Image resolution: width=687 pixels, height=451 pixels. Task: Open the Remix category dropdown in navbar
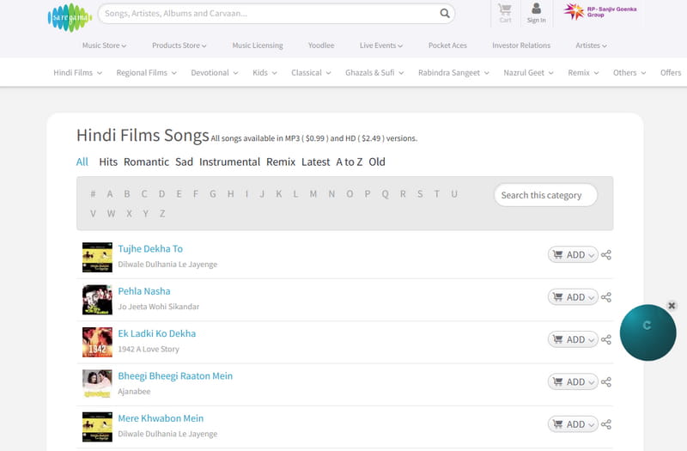coord(583,73)
